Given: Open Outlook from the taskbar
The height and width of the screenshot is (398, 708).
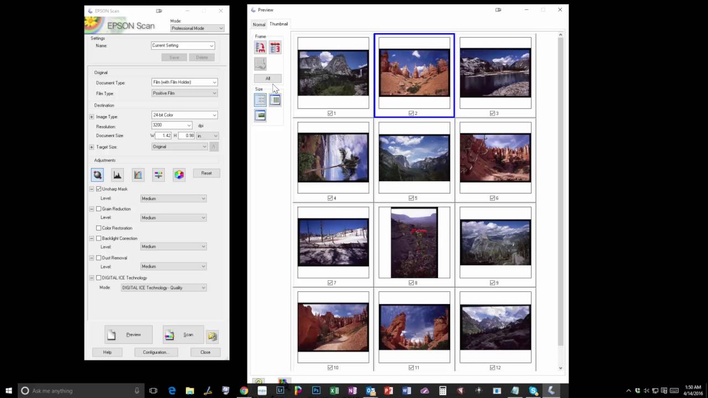Looking at the screenshot, I should point(371,390).
